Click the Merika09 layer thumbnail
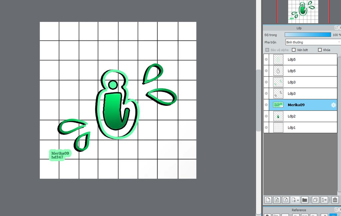Screen dimensions: 341x216 278,105
